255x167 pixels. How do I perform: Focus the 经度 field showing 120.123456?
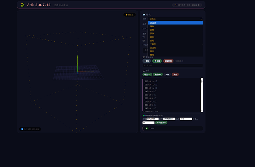[x=169, y=119]
